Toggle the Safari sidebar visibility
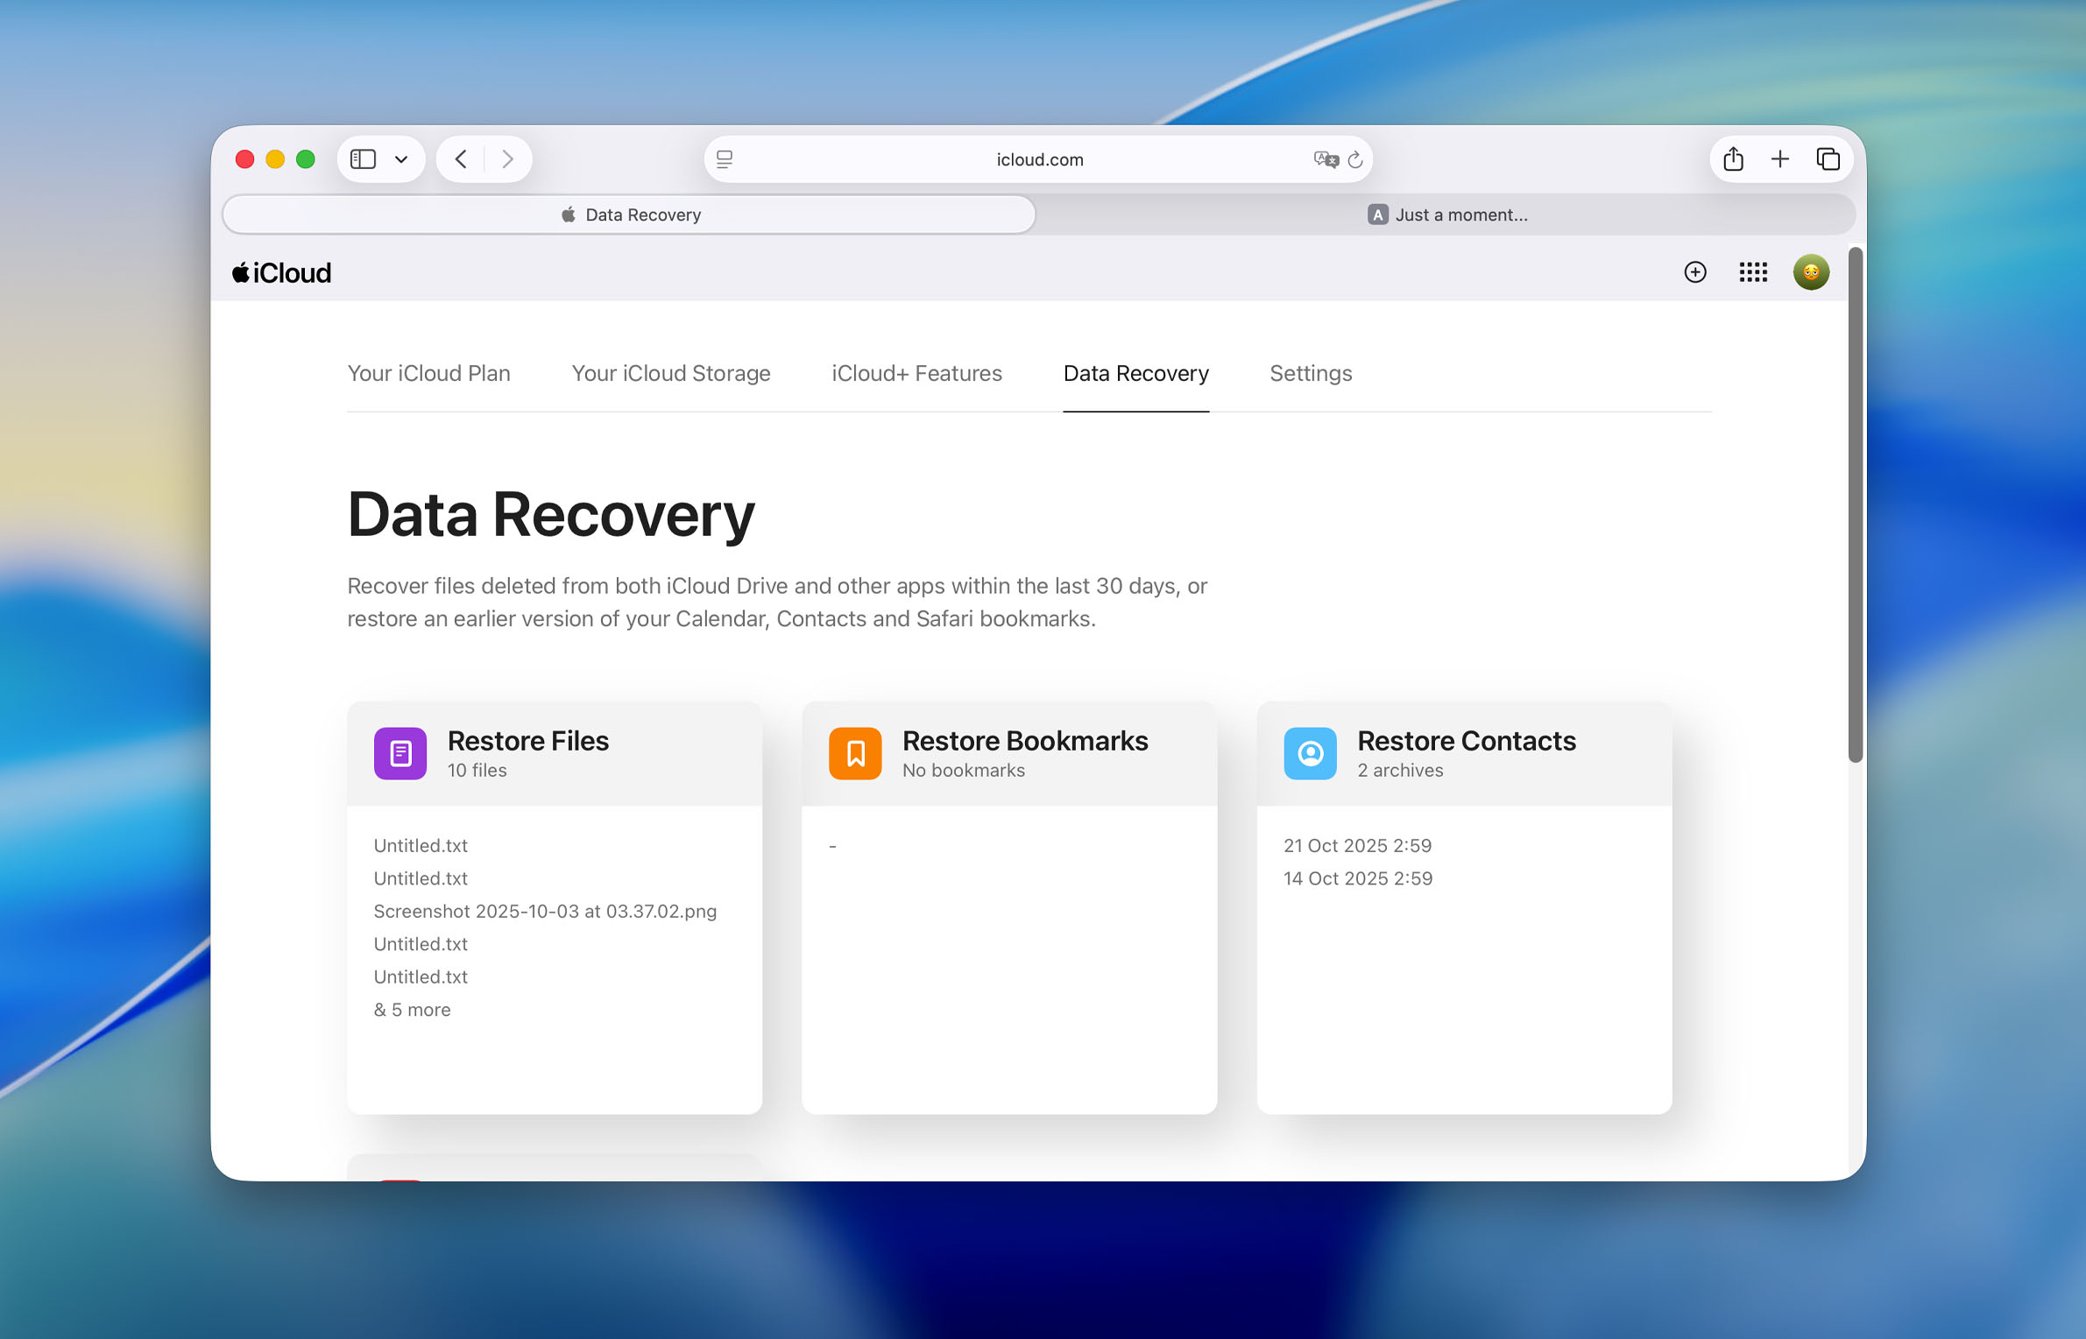This screenshot has height=1339, width=2086. tap(364, 159)
